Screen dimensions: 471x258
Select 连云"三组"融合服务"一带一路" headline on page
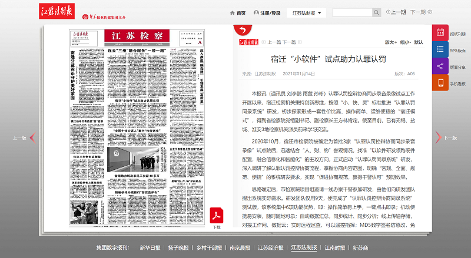[x=137, y=51]
